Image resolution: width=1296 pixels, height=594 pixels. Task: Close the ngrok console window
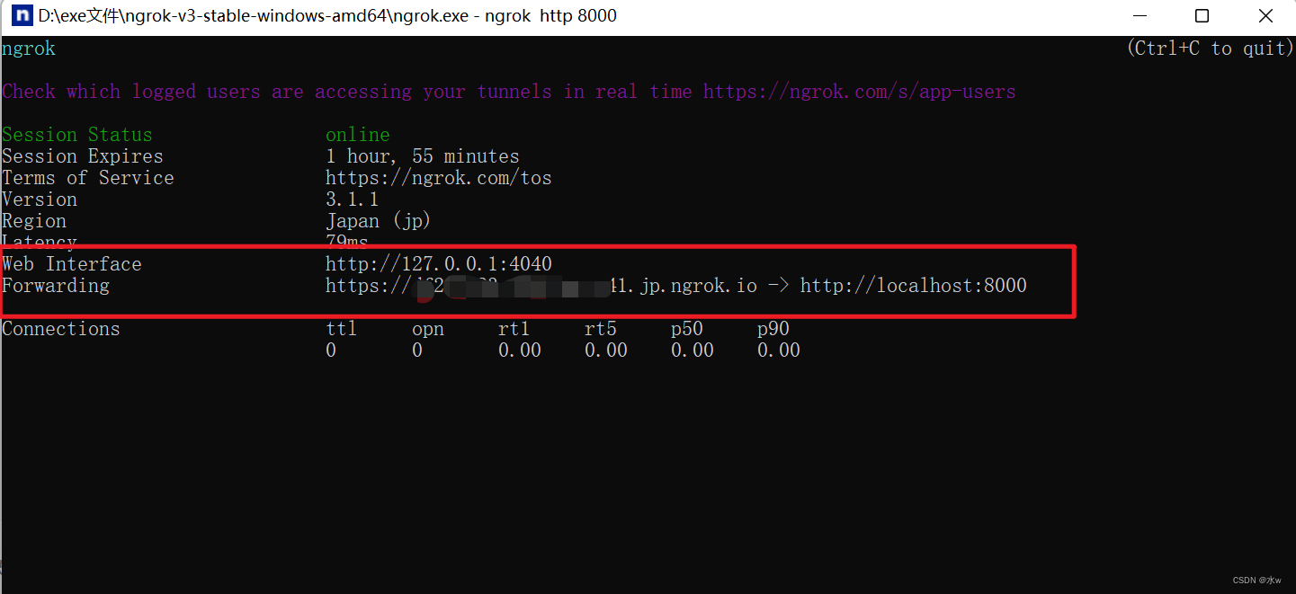tap(1265, 16)
